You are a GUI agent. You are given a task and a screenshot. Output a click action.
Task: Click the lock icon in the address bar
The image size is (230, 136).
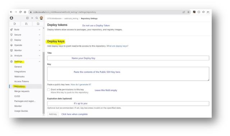click(31, 12)
